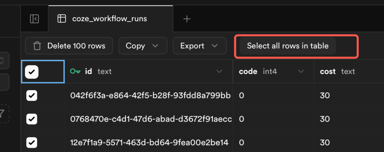Select the id cell 042f6f3a-e864-42f5

150,96
